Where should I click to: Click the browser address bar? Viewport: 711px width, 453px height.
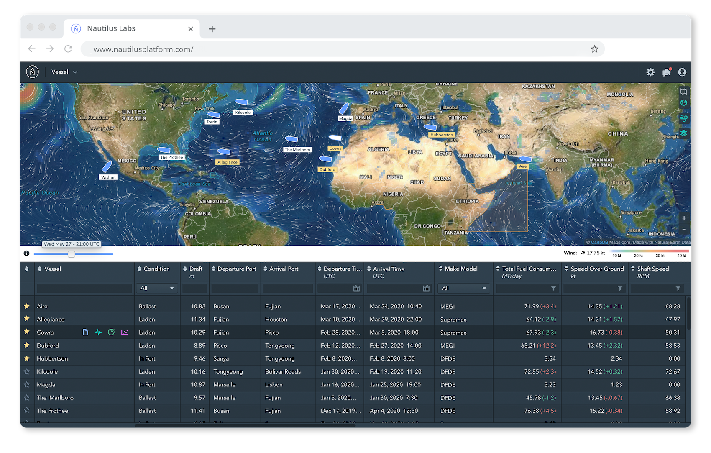(343, 49)
